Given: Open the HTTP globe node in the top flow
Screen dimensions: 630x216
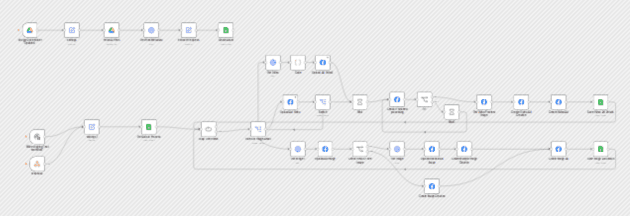Looking at the screenshot, I should 151,30.
